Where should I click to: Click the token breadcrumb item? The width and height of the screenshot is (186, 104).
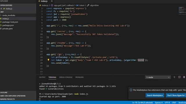coord(82,5)
